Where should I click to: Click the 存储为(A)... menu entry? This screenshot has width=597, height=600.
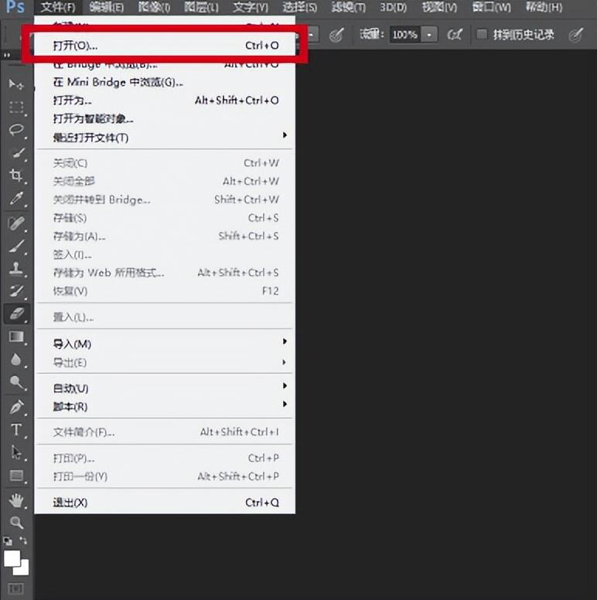click(x=165, y=236)
